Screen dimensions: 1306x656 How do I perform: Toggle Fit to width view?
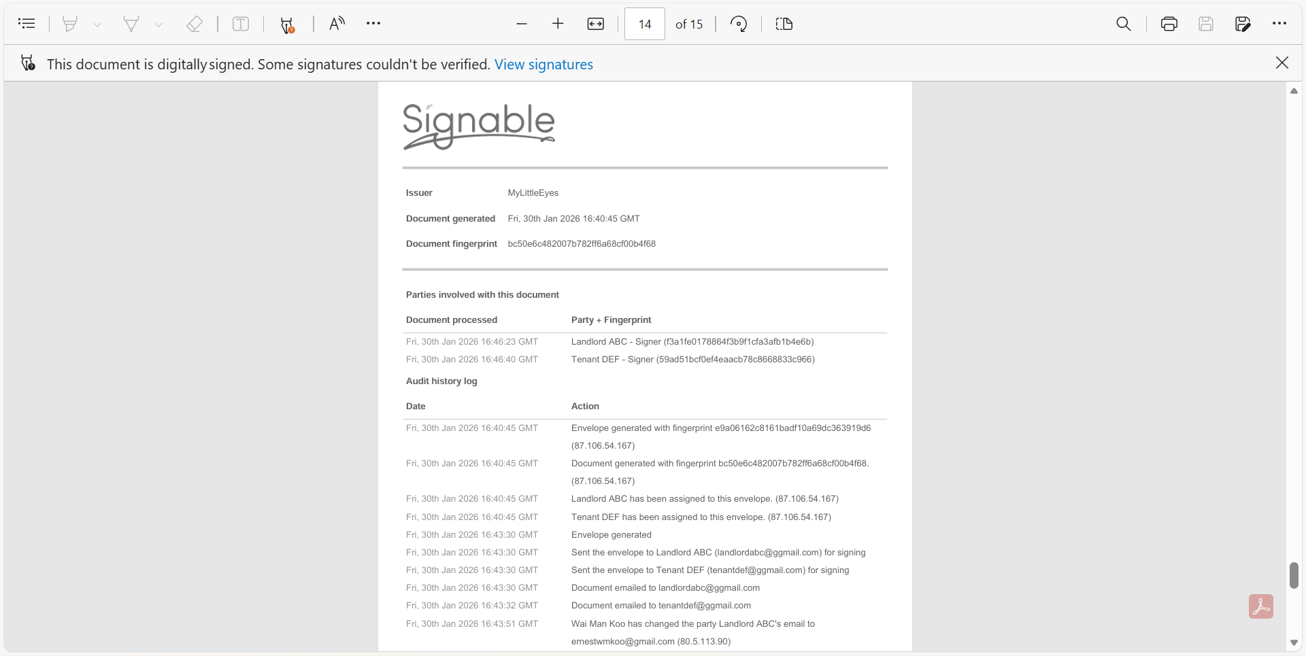pos(595,24)
